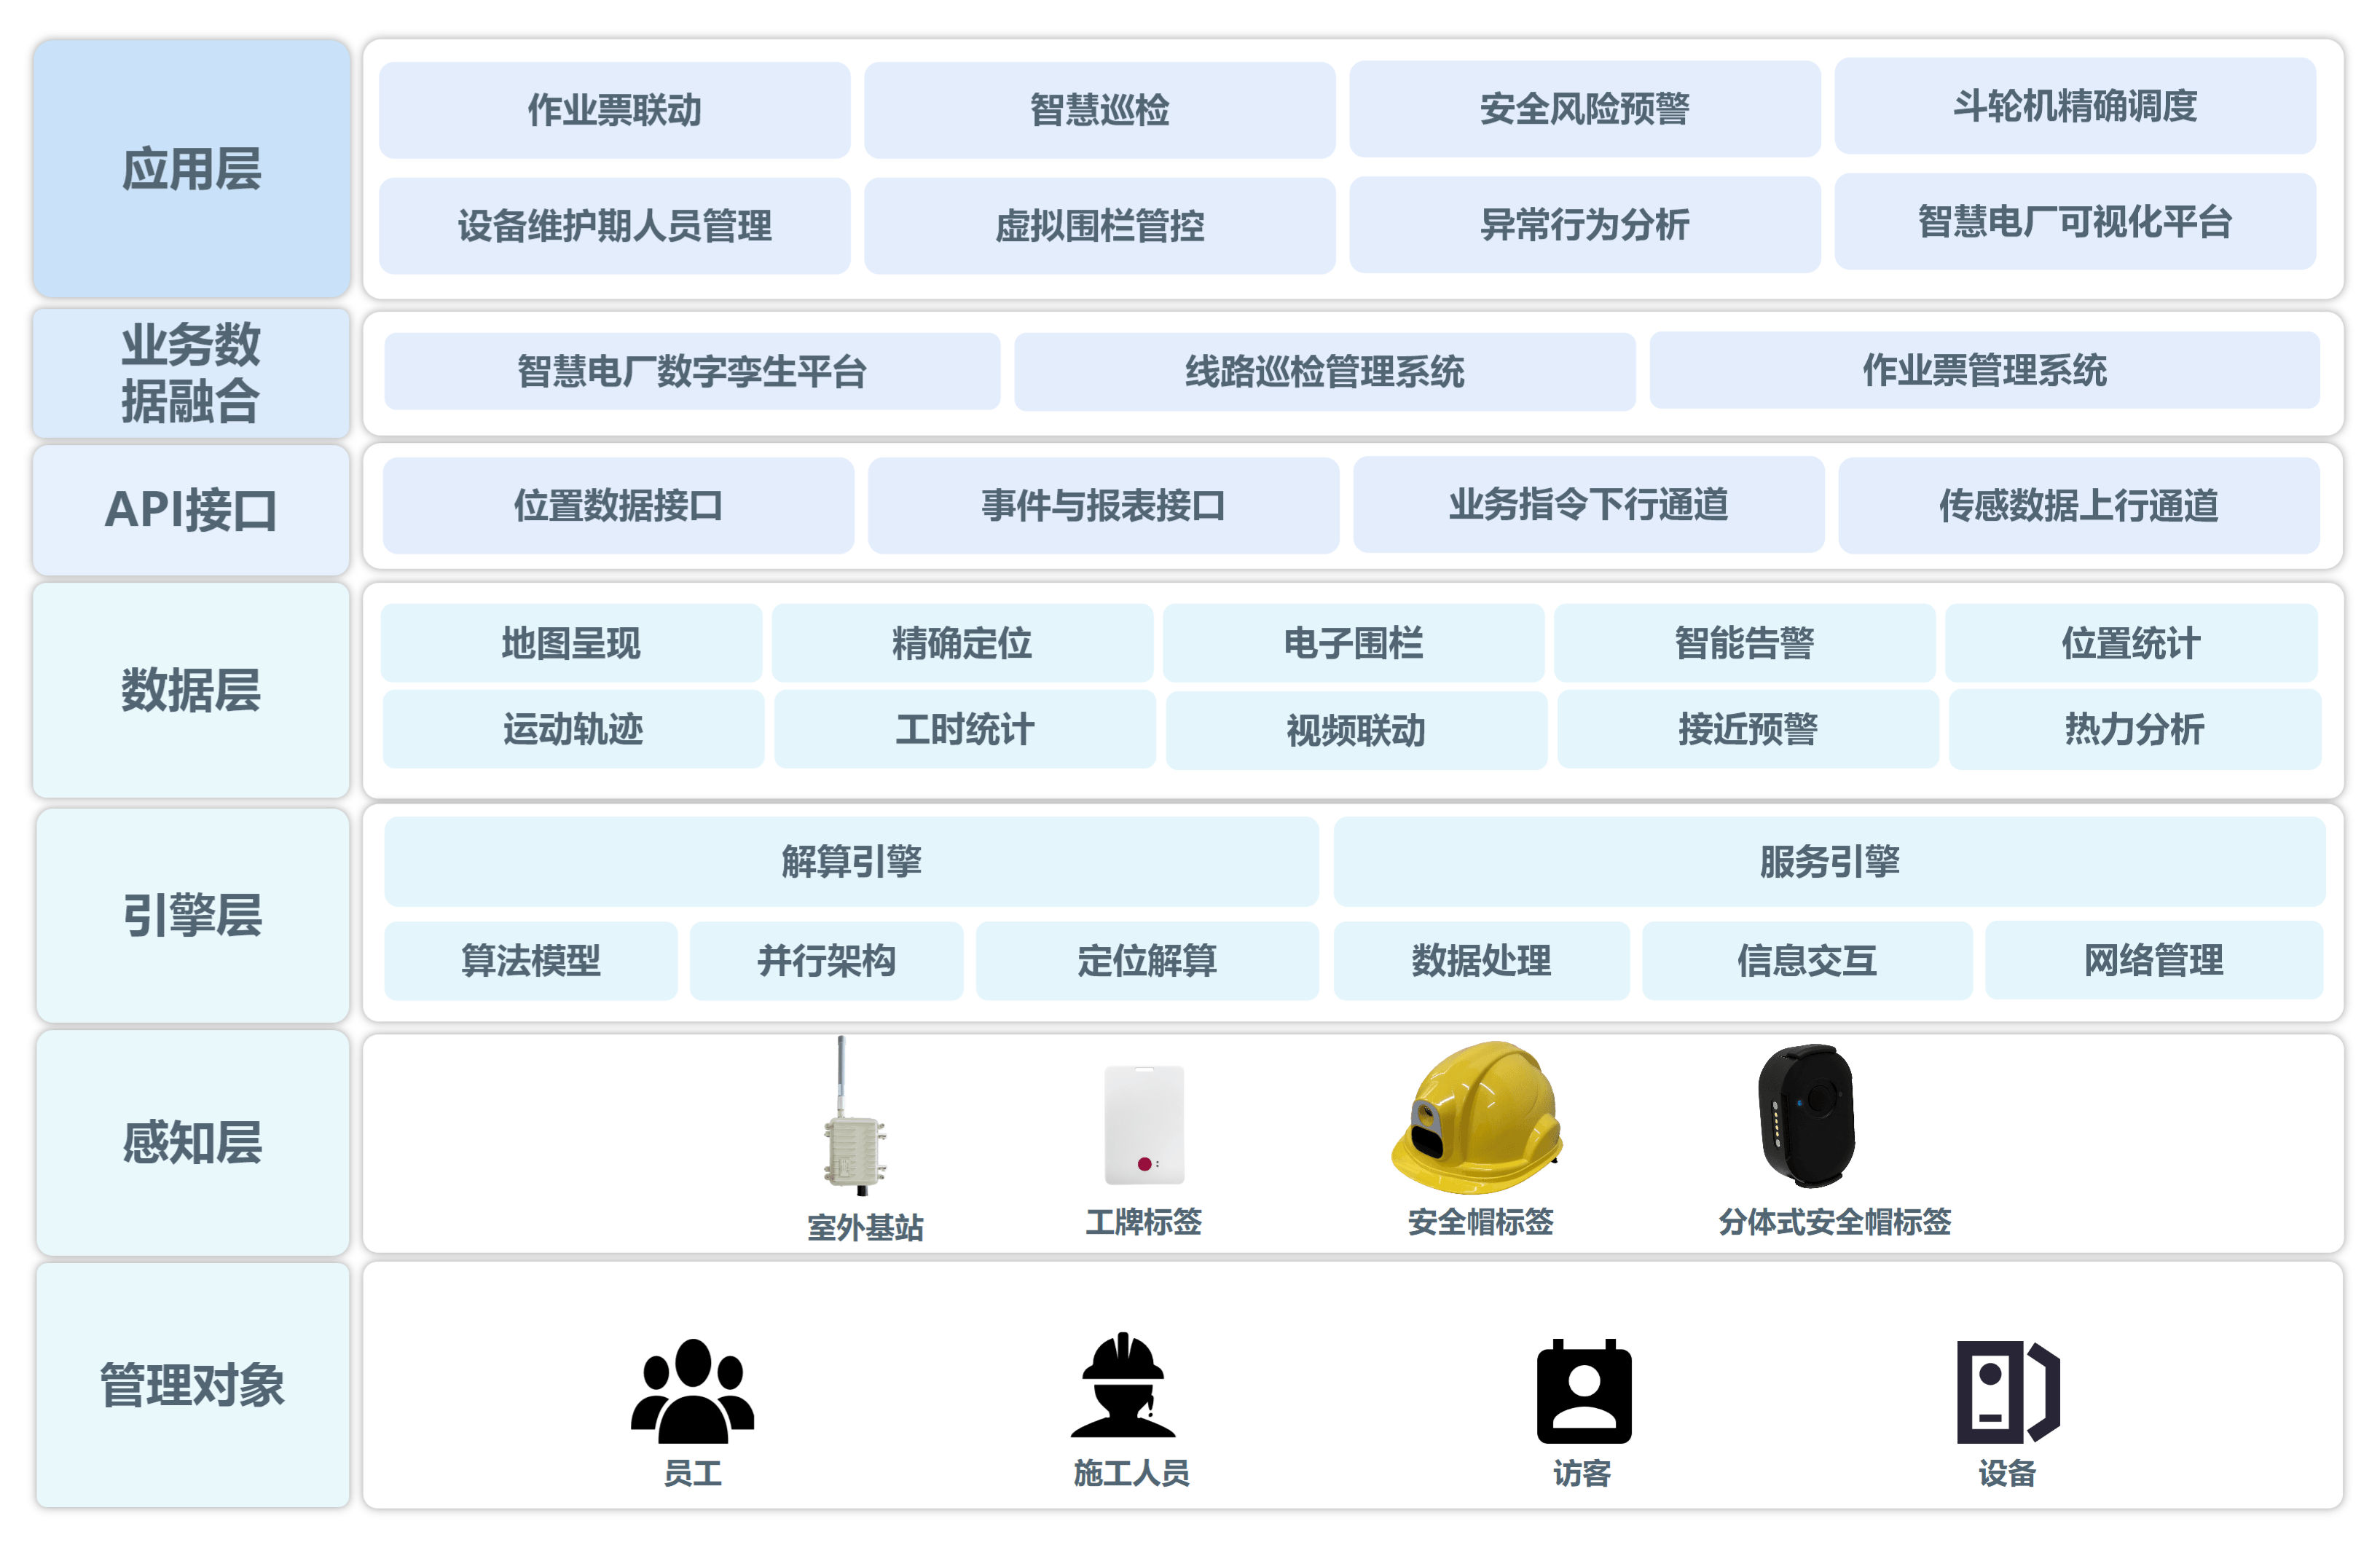Select the 虚拟围栏管控 box

1099,226
